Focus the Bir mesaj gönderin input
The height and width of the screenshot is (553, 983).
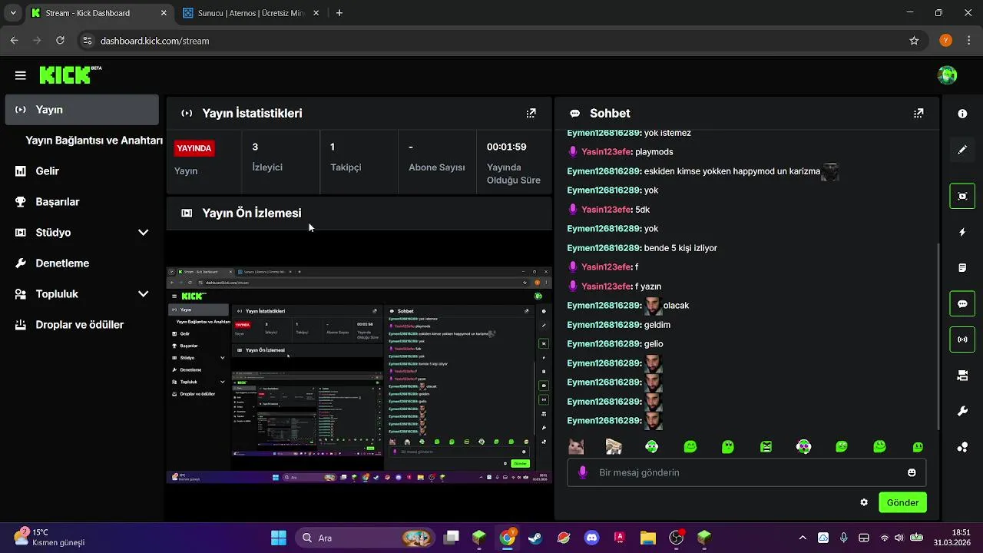(746, 472)
